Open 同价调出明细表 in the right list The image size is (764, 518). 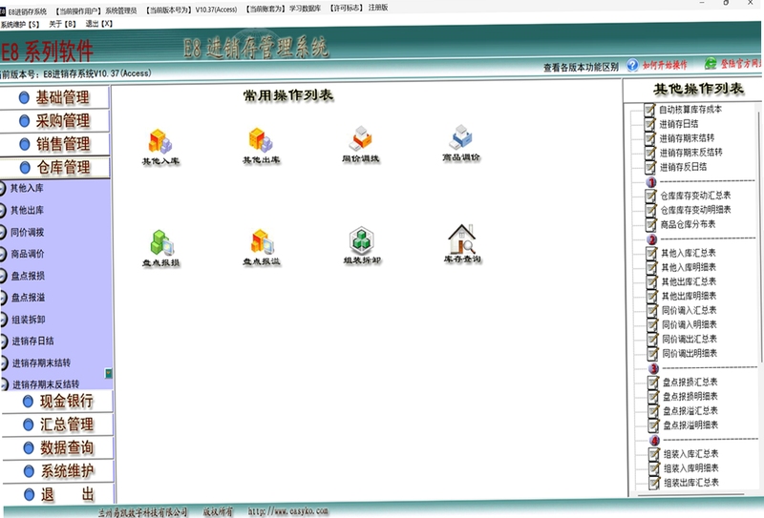690,354
